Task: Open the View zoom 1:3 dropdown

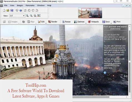Action: click(x=17, y=16)
